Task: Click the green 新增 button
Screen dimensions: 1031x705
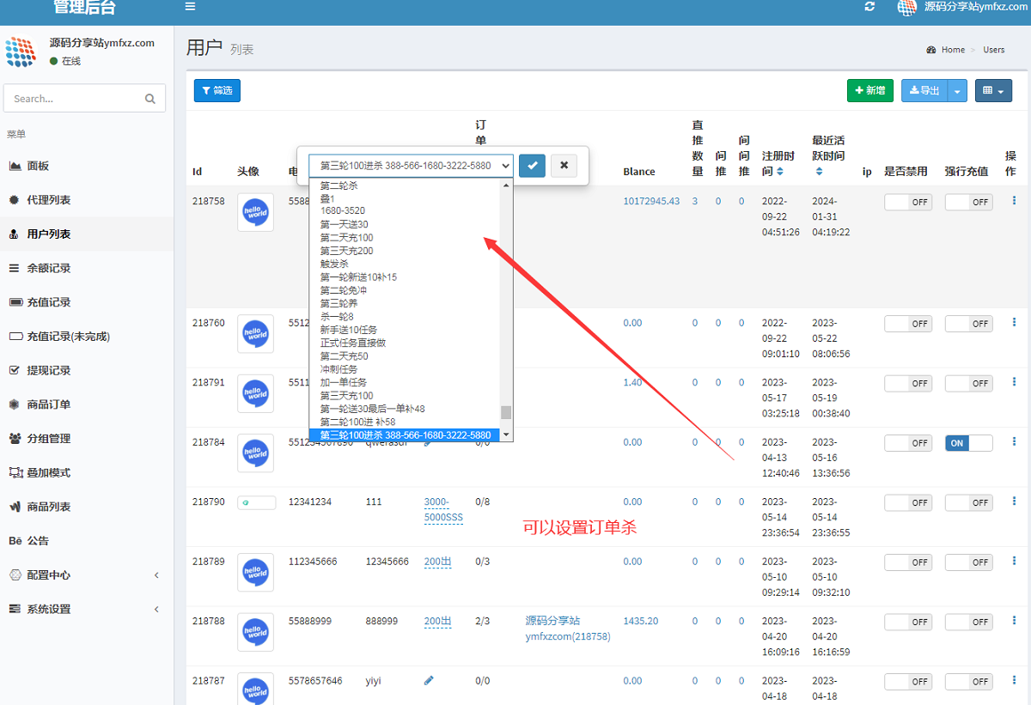Action: 869,90
